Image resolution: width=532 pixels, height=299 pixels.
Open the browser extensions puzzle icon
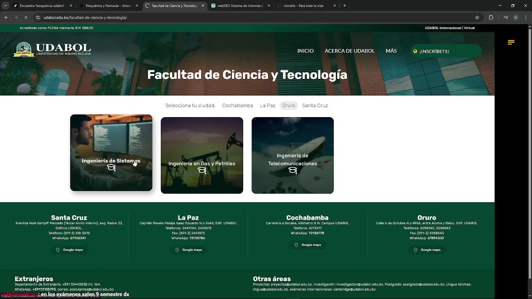pos(491,17)
